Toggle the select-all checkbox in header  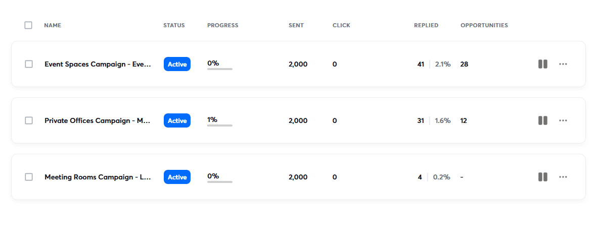click(x=28, y=25)
